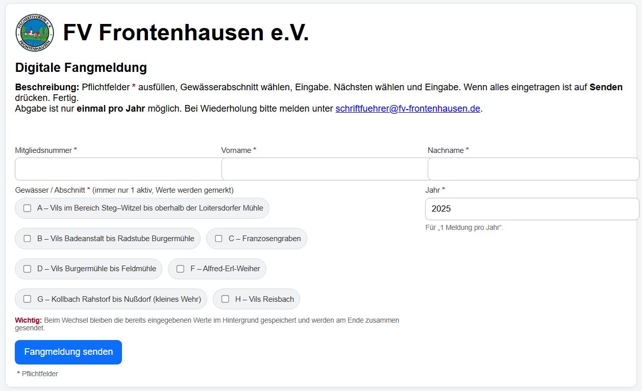Click the FV Frontenhausen e.V. heading
The image size is (642, 391).
point(186,33)
